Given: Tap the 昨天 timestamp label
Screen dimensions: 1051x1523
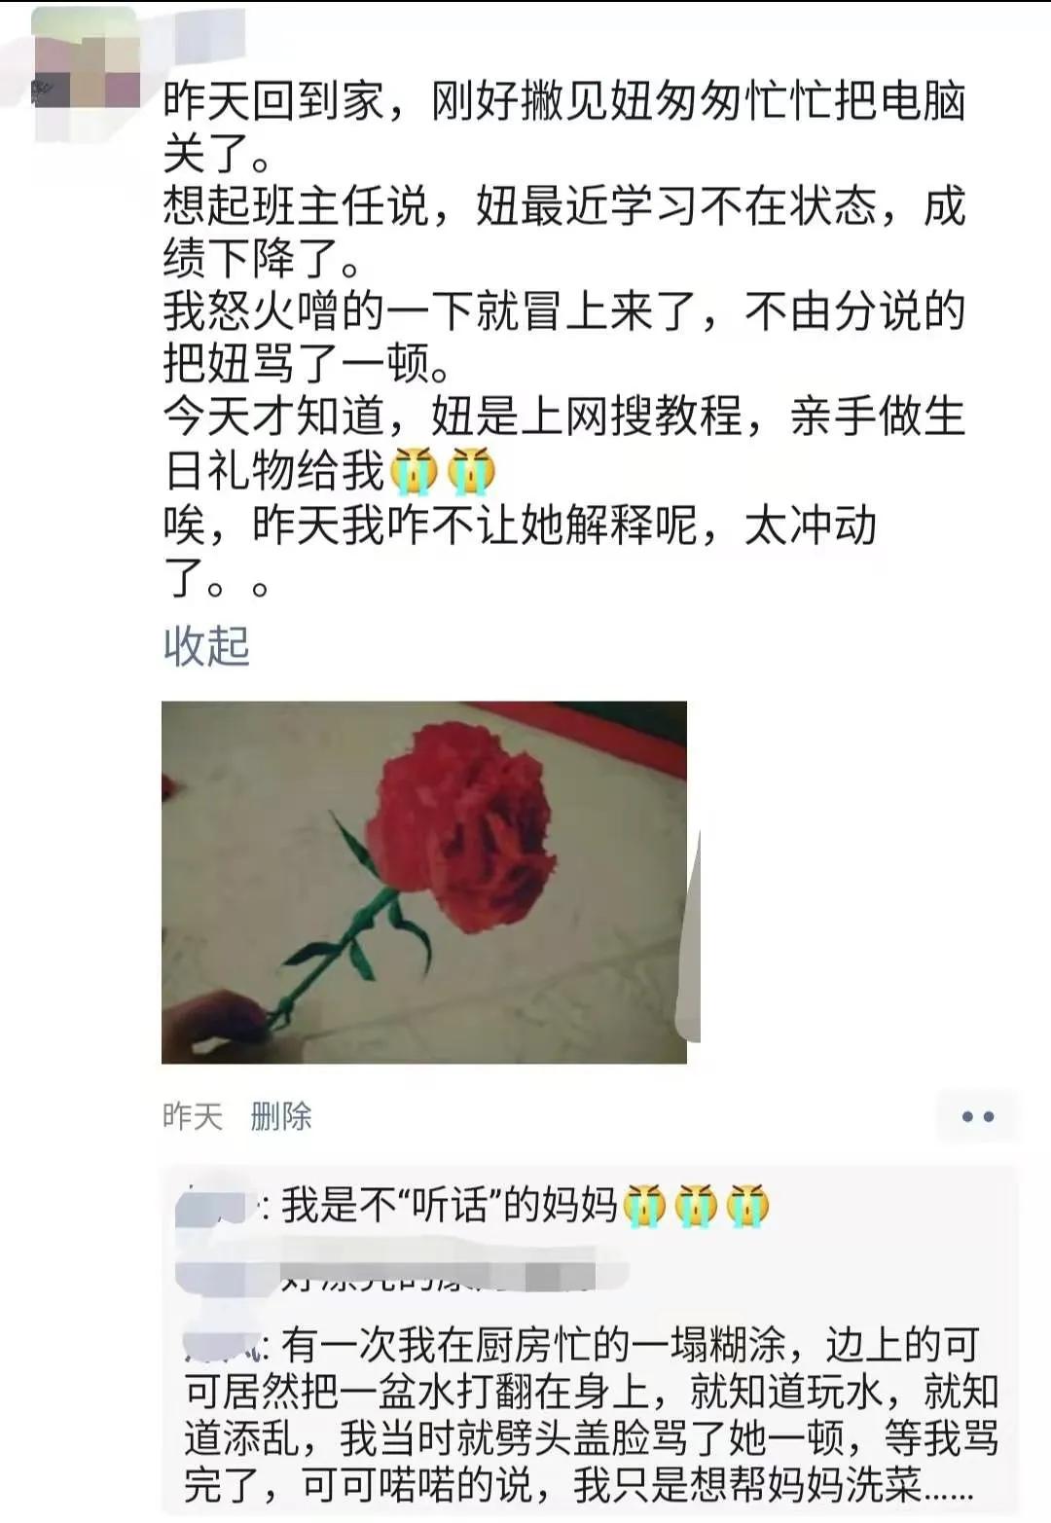Looking at the screenshot, I should [x=192, y=1116].
